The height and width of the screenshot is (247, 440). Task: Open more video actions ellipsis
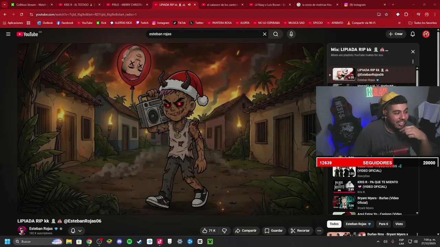pos(319,231)
